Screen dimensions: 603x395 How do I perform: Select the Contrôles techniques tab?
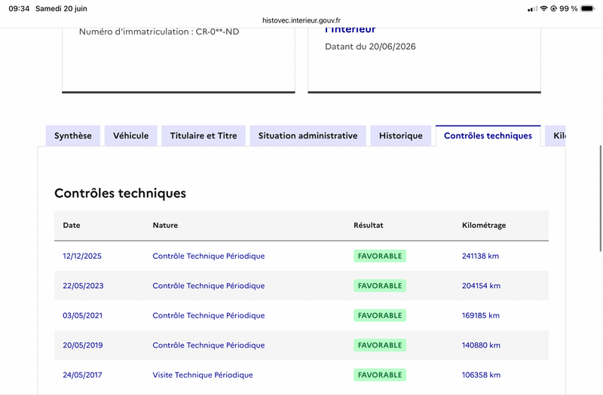click(488, 136)
